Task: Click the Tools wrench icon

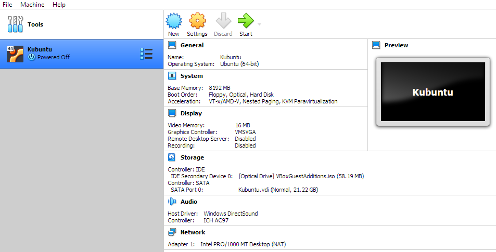Action: 16,24
